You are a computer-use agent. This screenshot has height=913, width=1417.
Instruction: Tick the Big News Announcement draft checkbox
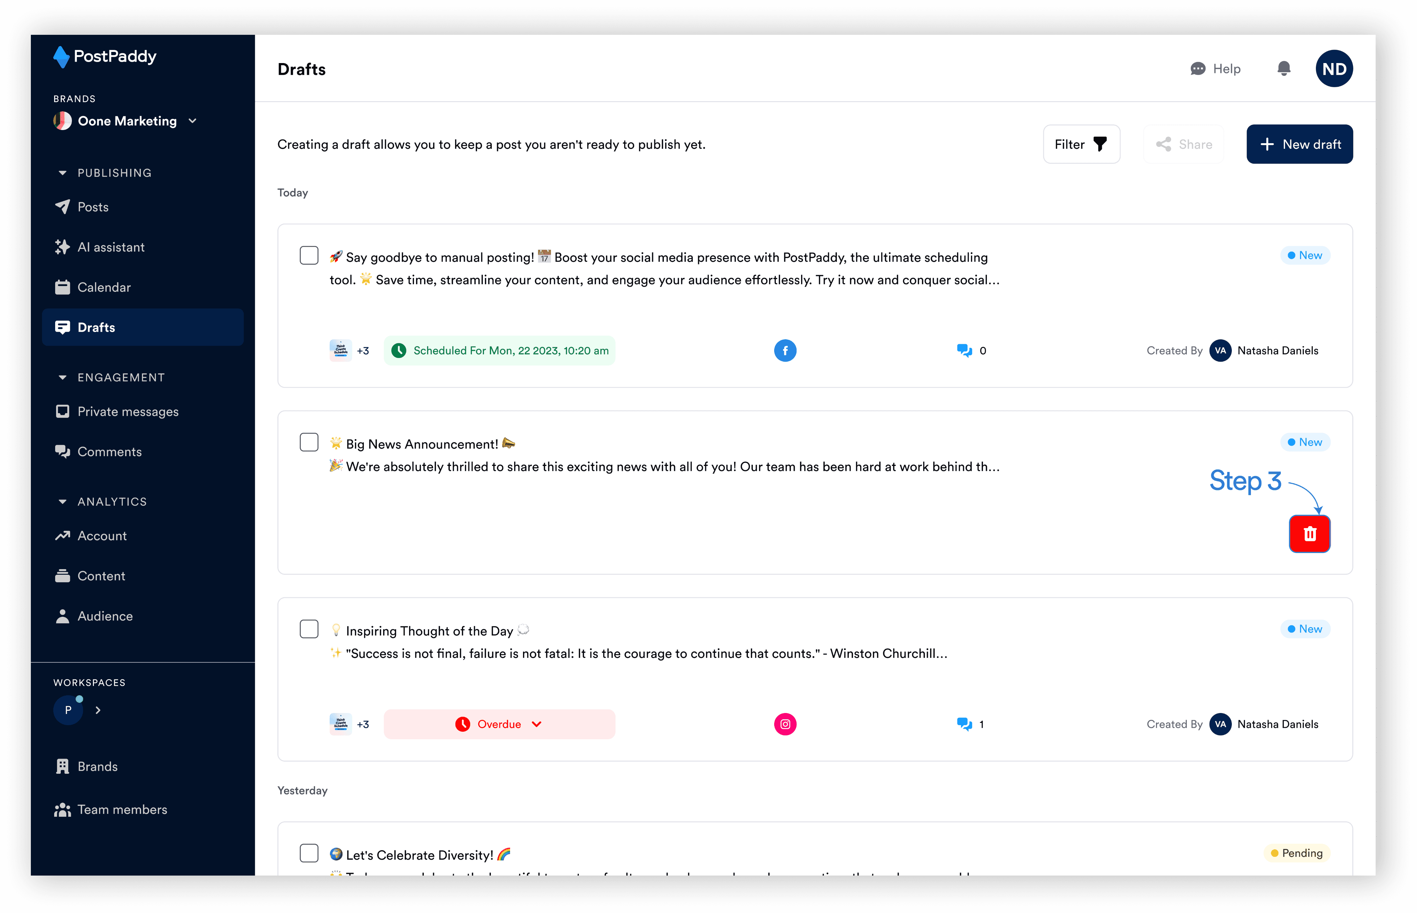pos(309,442)
